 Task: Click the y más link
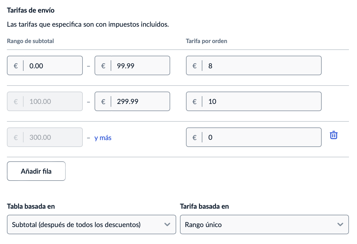click(x=103, y=138)
